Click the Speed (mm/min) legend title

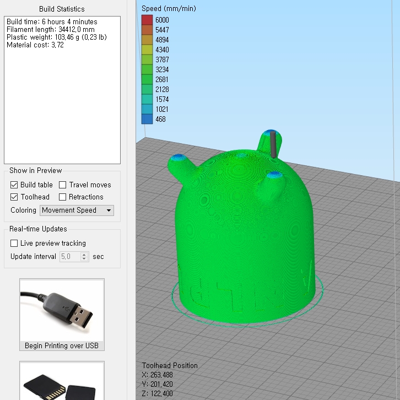(169, 8)
